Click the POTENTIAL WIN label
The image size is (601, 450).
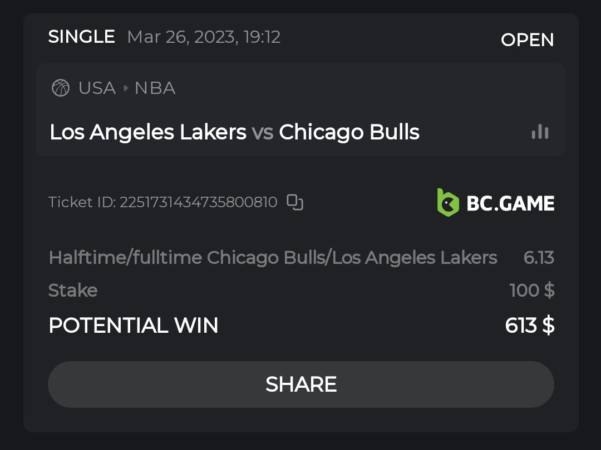(134, 326)
